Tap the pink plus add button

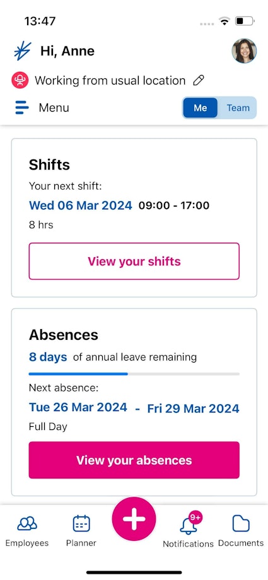tap(134, 519)
